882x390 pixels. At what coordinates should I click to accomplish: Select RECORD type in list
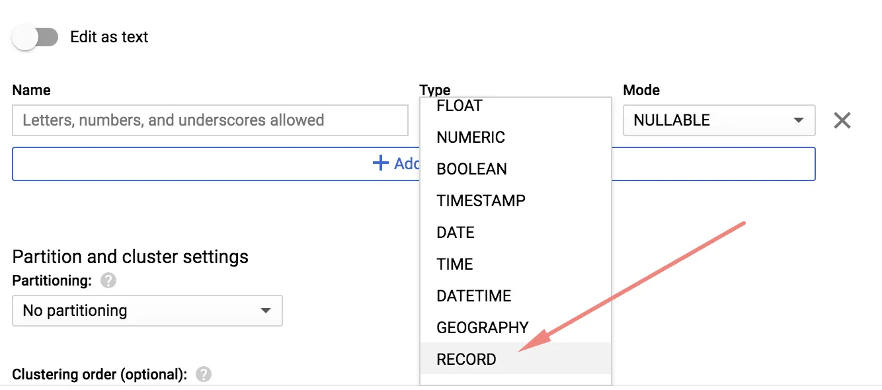(x=466, y=360)
